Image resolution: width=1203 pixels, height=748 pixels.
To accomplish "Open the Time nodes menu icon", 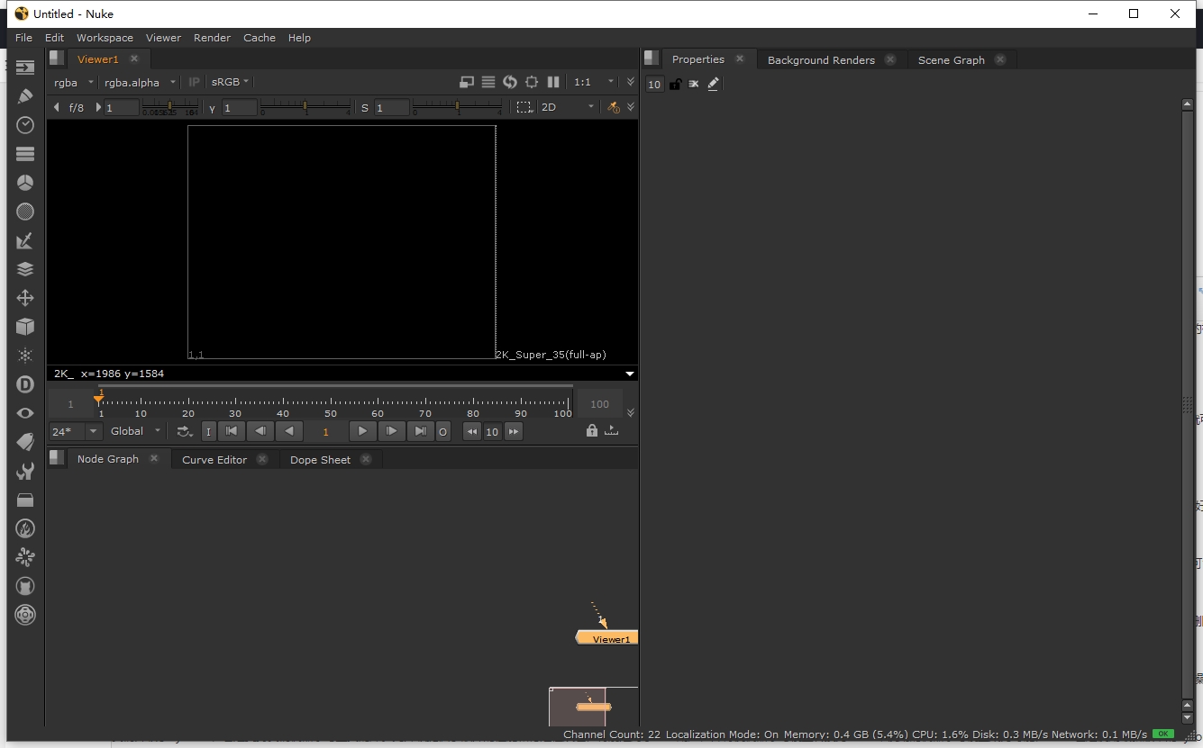I will point(24,125).
